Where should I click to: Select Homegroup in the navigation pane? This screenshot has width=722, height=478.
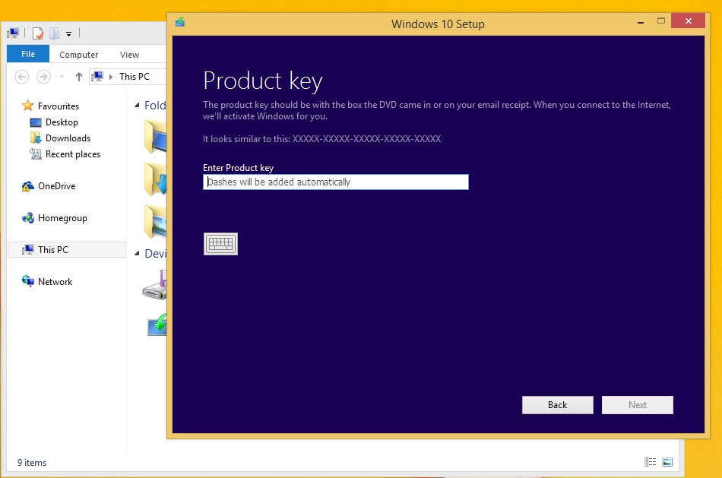62,218
